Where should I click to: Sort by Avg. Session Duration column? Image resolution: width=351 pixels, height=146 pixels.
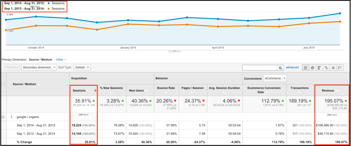tap(223, 88)
